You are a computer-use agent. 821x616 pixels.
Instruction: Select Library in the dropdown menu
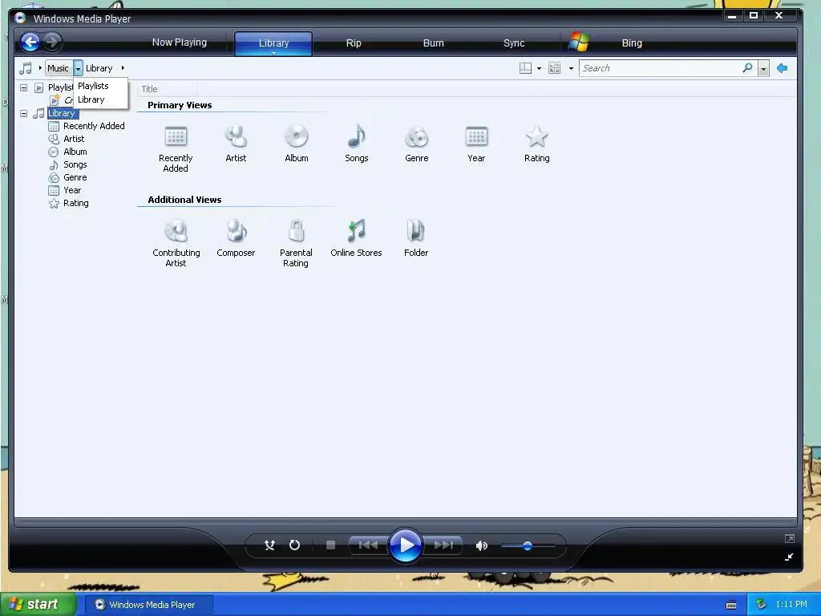(x=101, y=99)
